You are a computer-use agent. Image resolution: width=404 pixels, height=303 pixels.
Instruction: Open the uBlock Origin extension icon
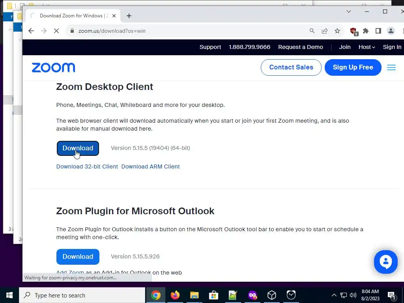(x=354, y=32)
